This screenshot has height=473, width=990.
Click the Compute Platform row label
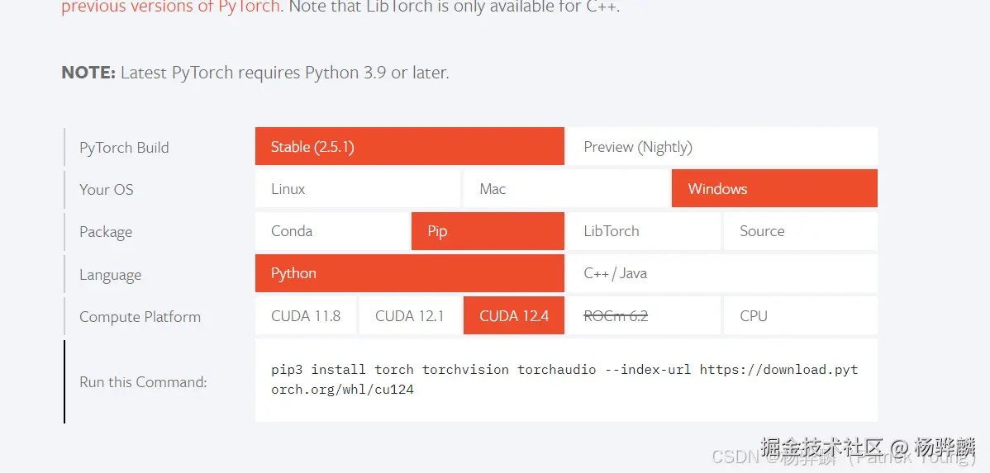[140, 317]
